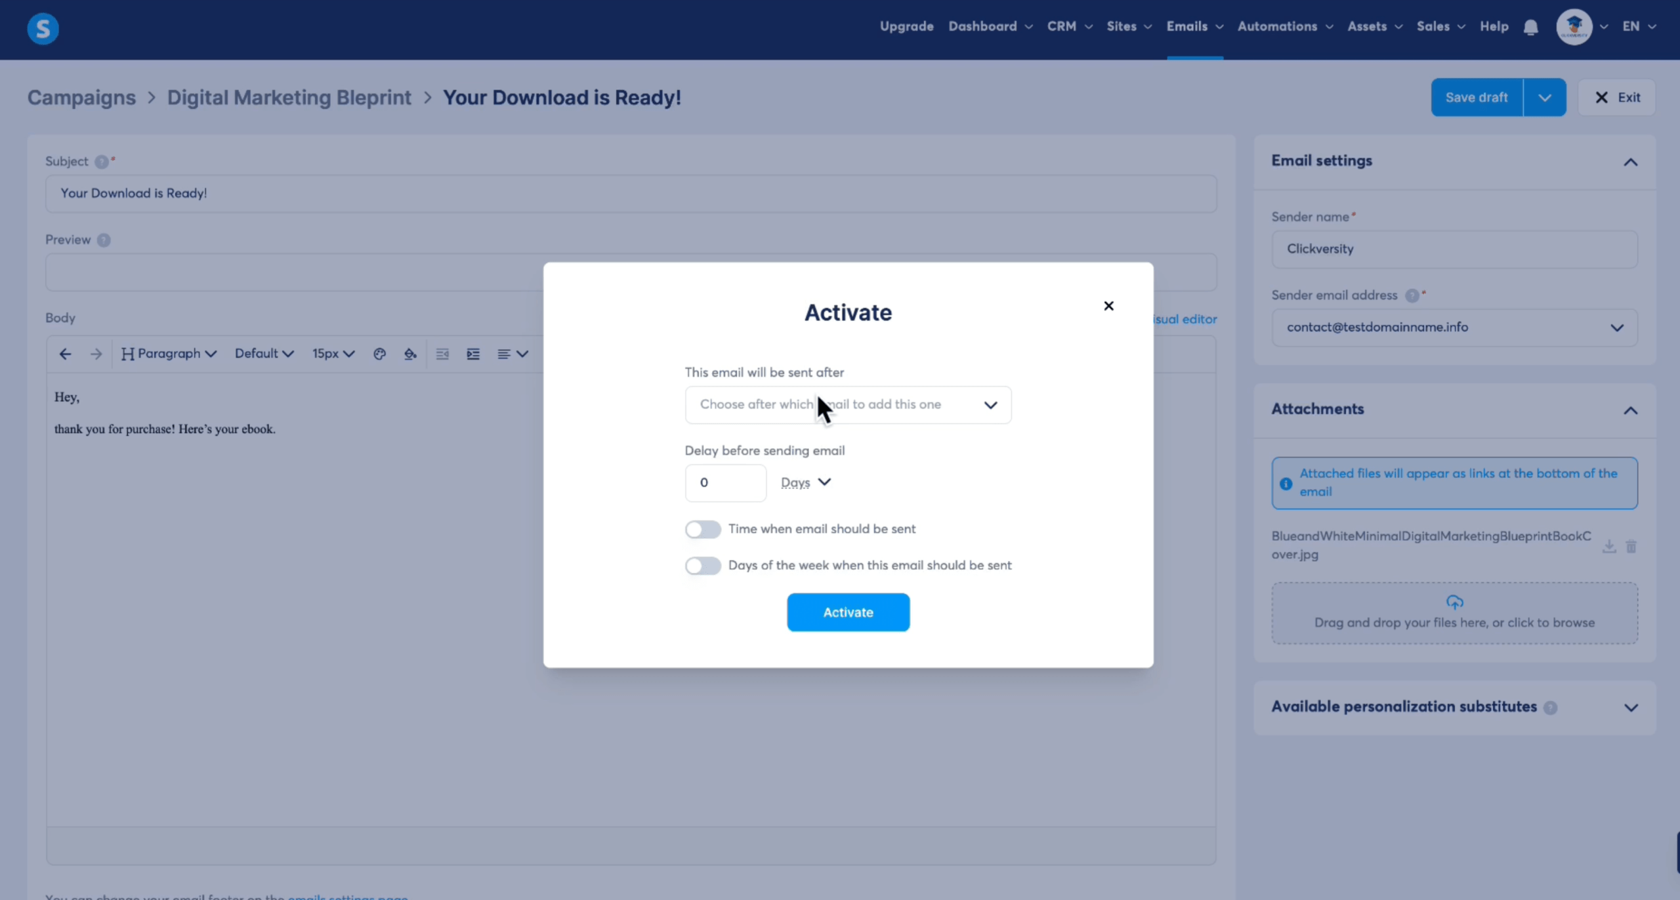Open the 'Choose after which email' dropdown
This screenshot has height=900, width=1680.
click(847, 404)
